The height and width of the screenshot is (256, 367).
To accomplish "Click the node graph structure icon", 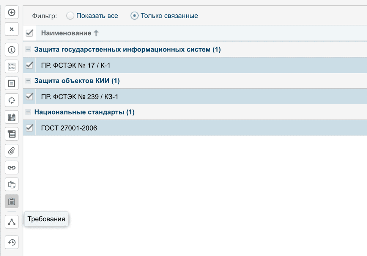I will click(x=11, y=222).
